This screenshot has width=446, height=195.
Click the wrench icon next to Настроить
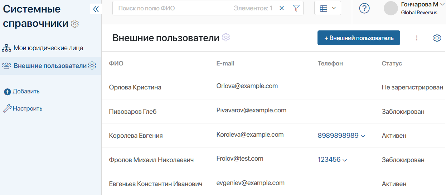[7, 109]
